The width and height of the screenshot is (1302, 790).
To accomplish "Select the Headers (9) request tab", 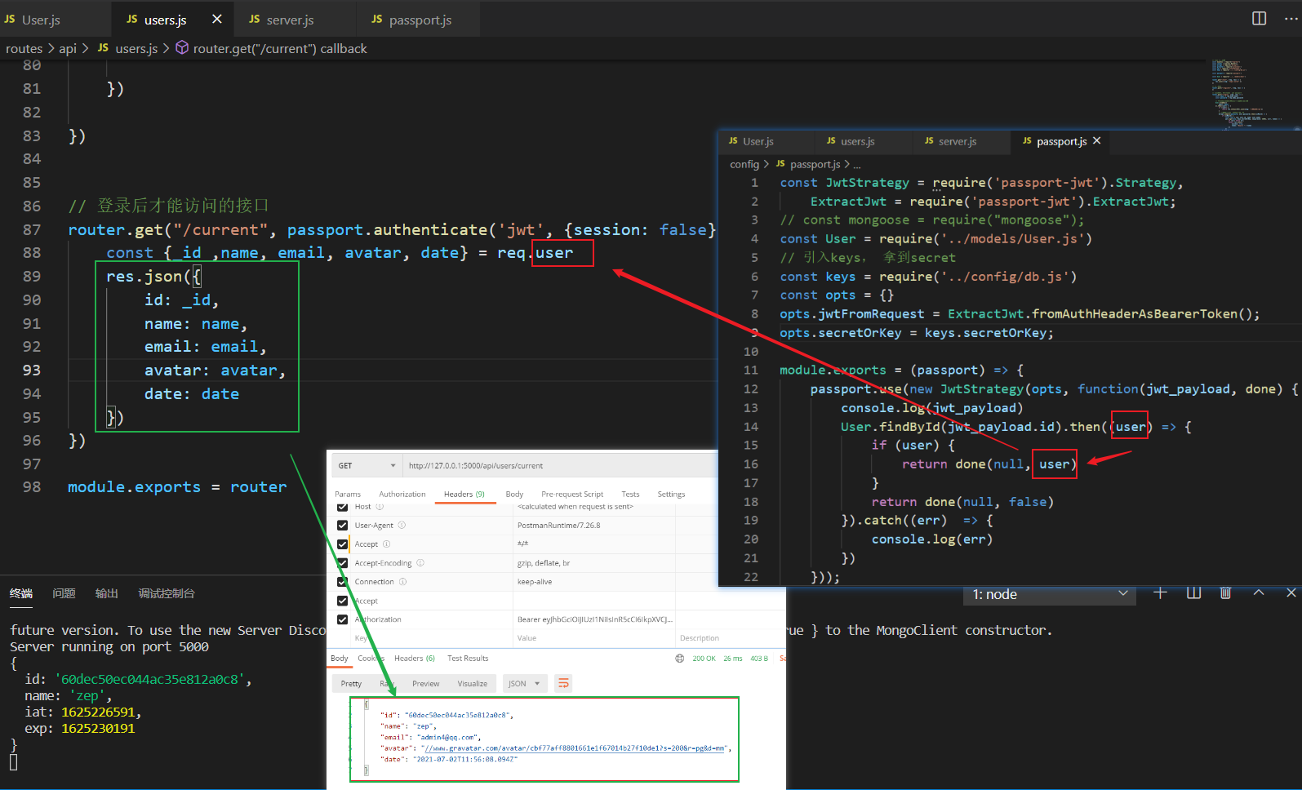I will [464, 494].
